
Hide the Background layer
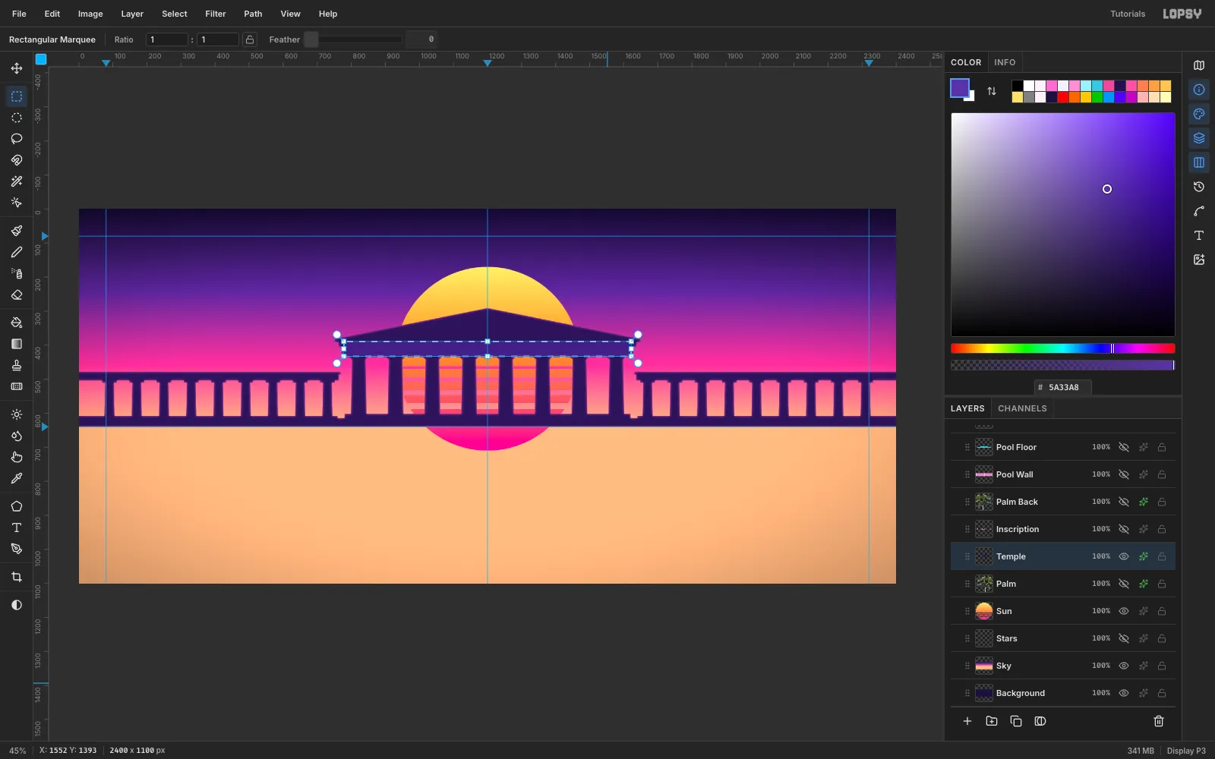(1124, 693)
